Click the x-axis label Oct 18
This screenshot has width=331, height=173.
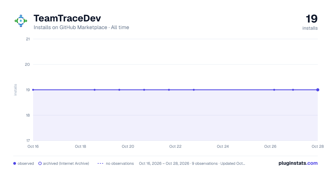coord(81,146)
